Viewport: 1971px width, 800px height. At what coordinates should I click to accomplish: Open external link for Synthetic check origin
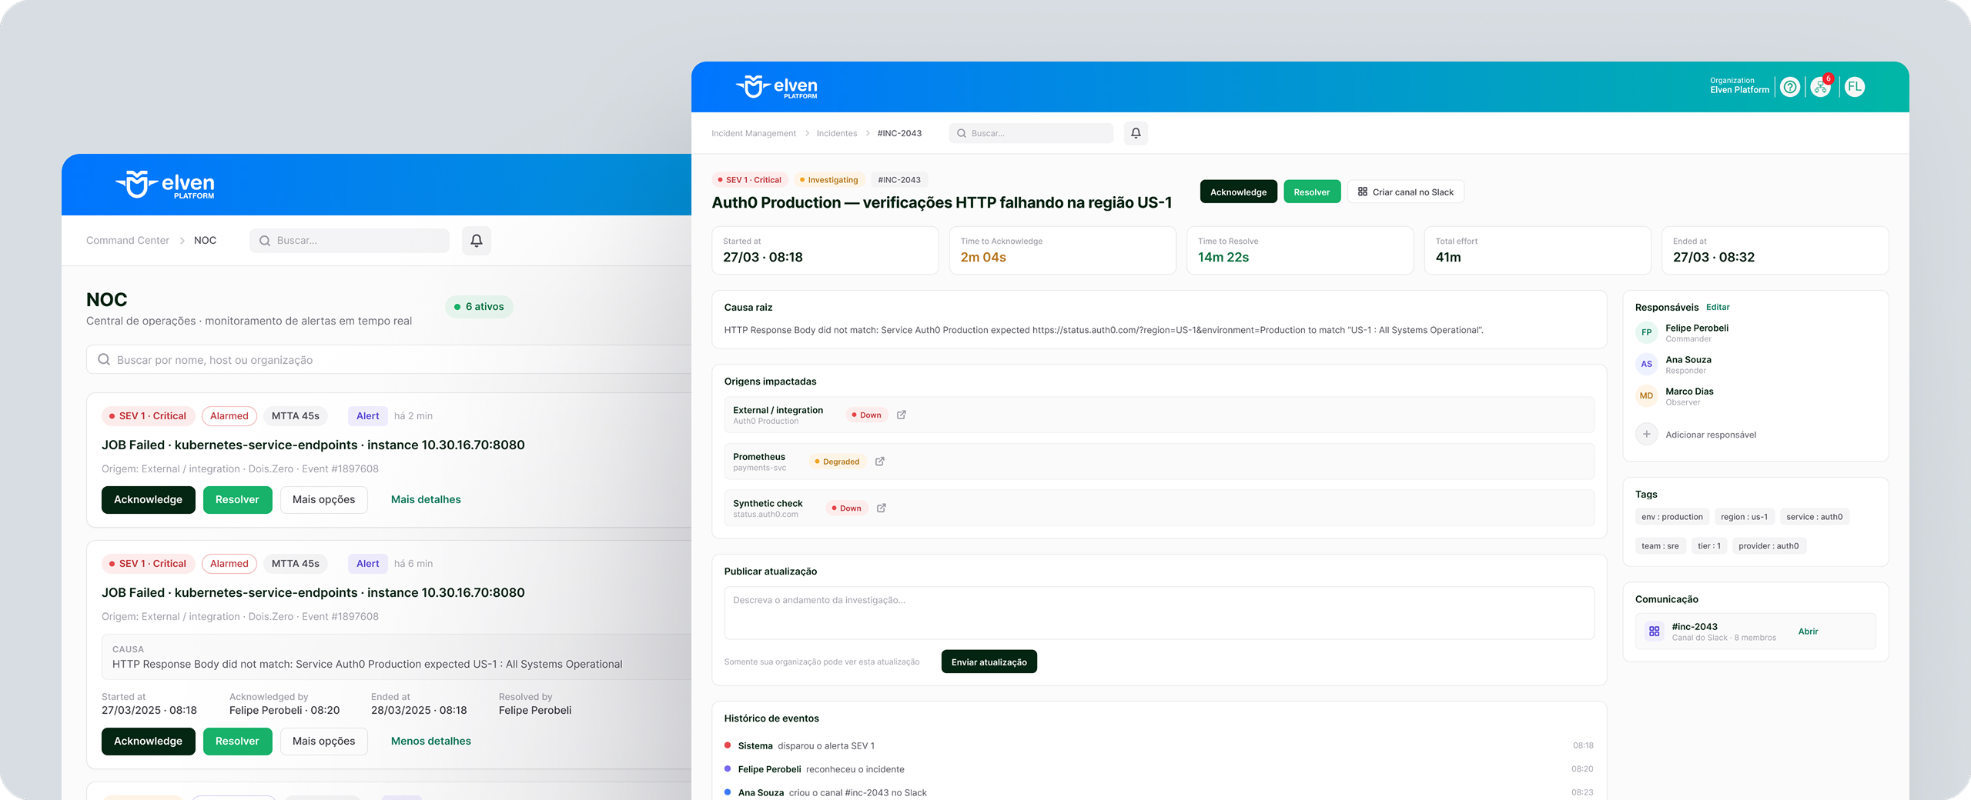[882, 508]
